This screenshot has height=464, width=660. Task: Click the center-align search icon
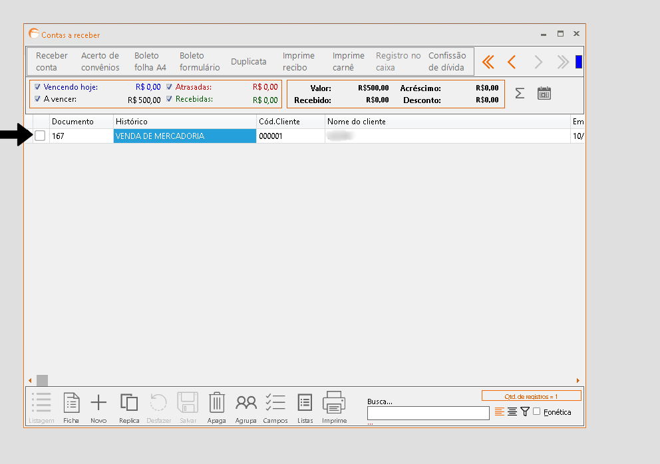(512, 411)
